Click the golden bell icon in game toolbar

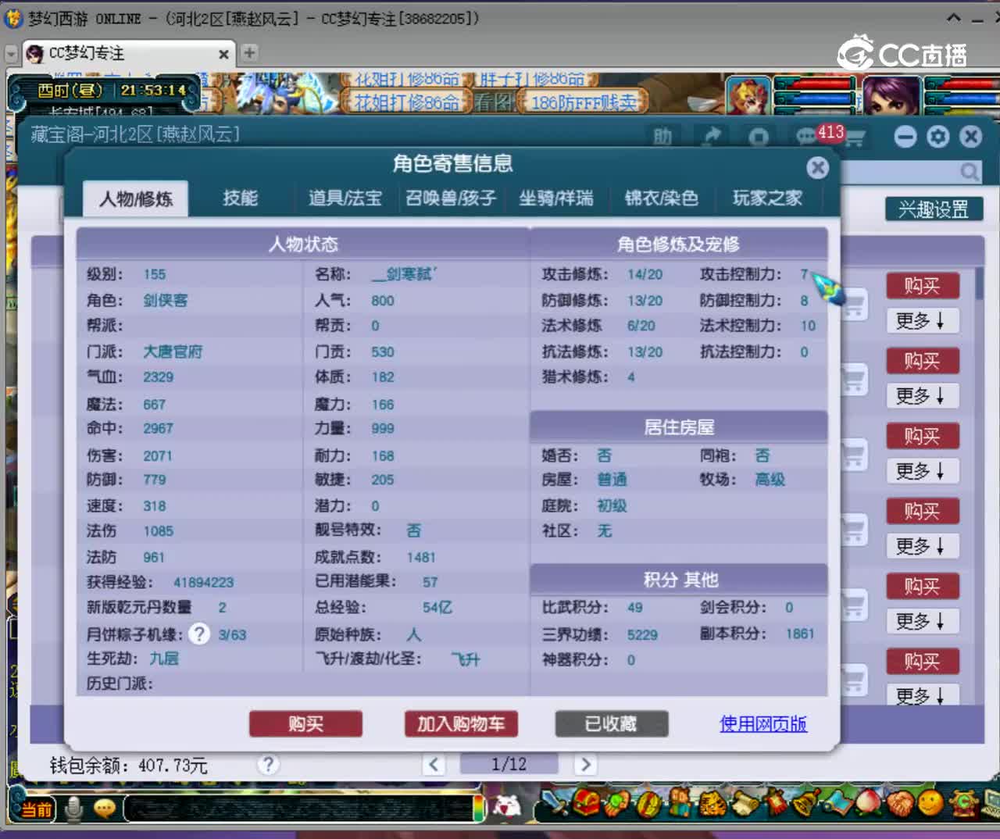coord(804,802)
